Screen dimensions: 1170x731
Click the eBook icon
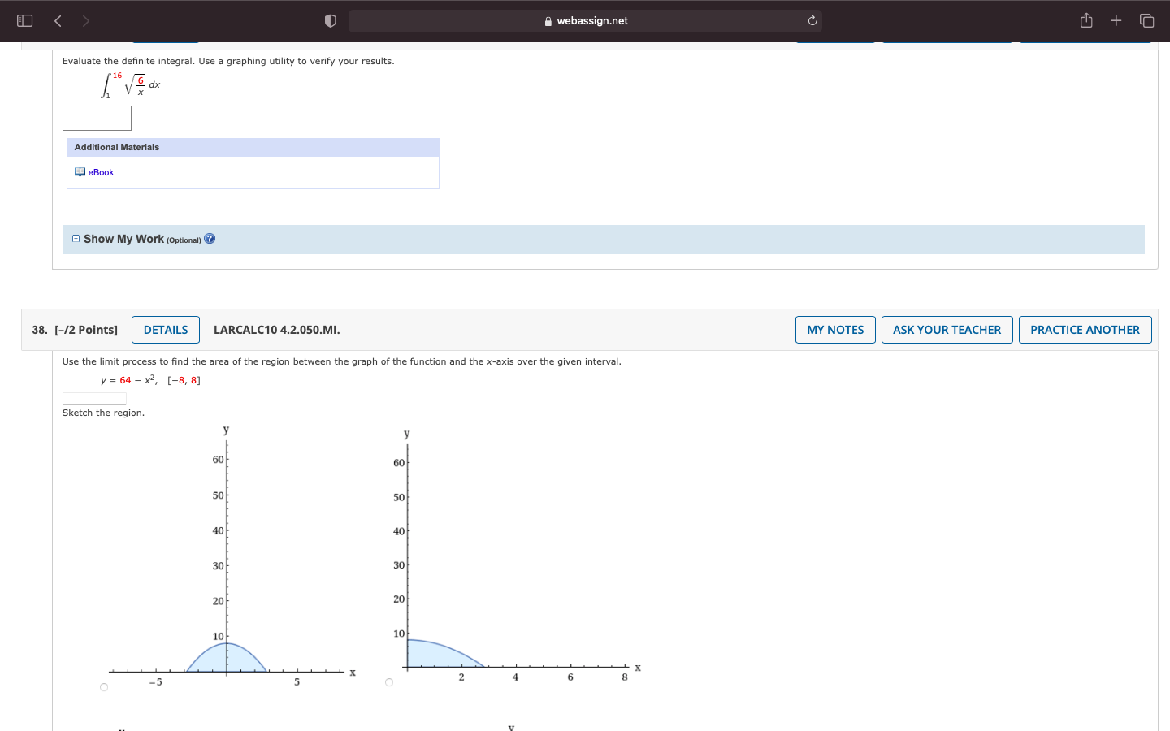[78, 171]
